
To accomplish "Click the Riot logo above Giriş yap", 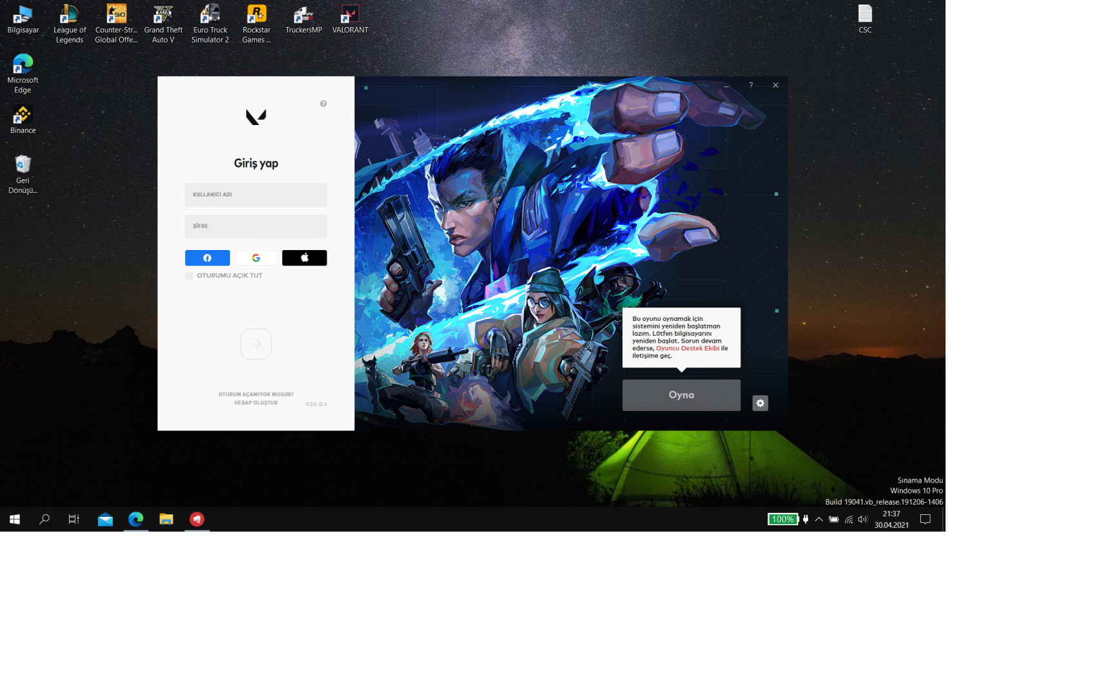I will click(x=256, y=117).
